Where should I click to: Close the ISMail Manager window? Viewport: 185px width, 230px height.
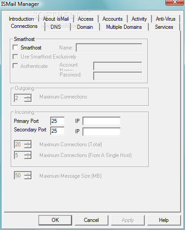click(x=175, y=2)
